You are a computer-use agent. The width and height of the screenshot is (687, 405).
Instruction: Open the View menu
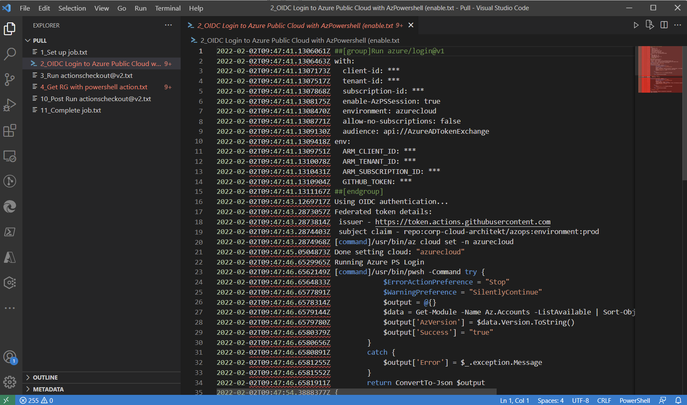102,8
